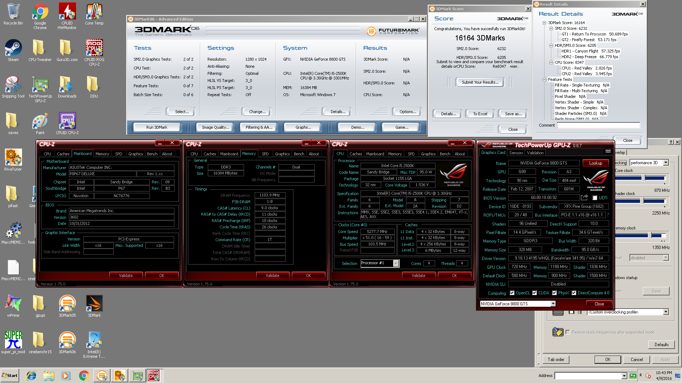Image resolution: width=682 pixels, height=383 pixels.
Task: Switch to the Validation tab in GPU-Z
Action: (x=535, y=153)
